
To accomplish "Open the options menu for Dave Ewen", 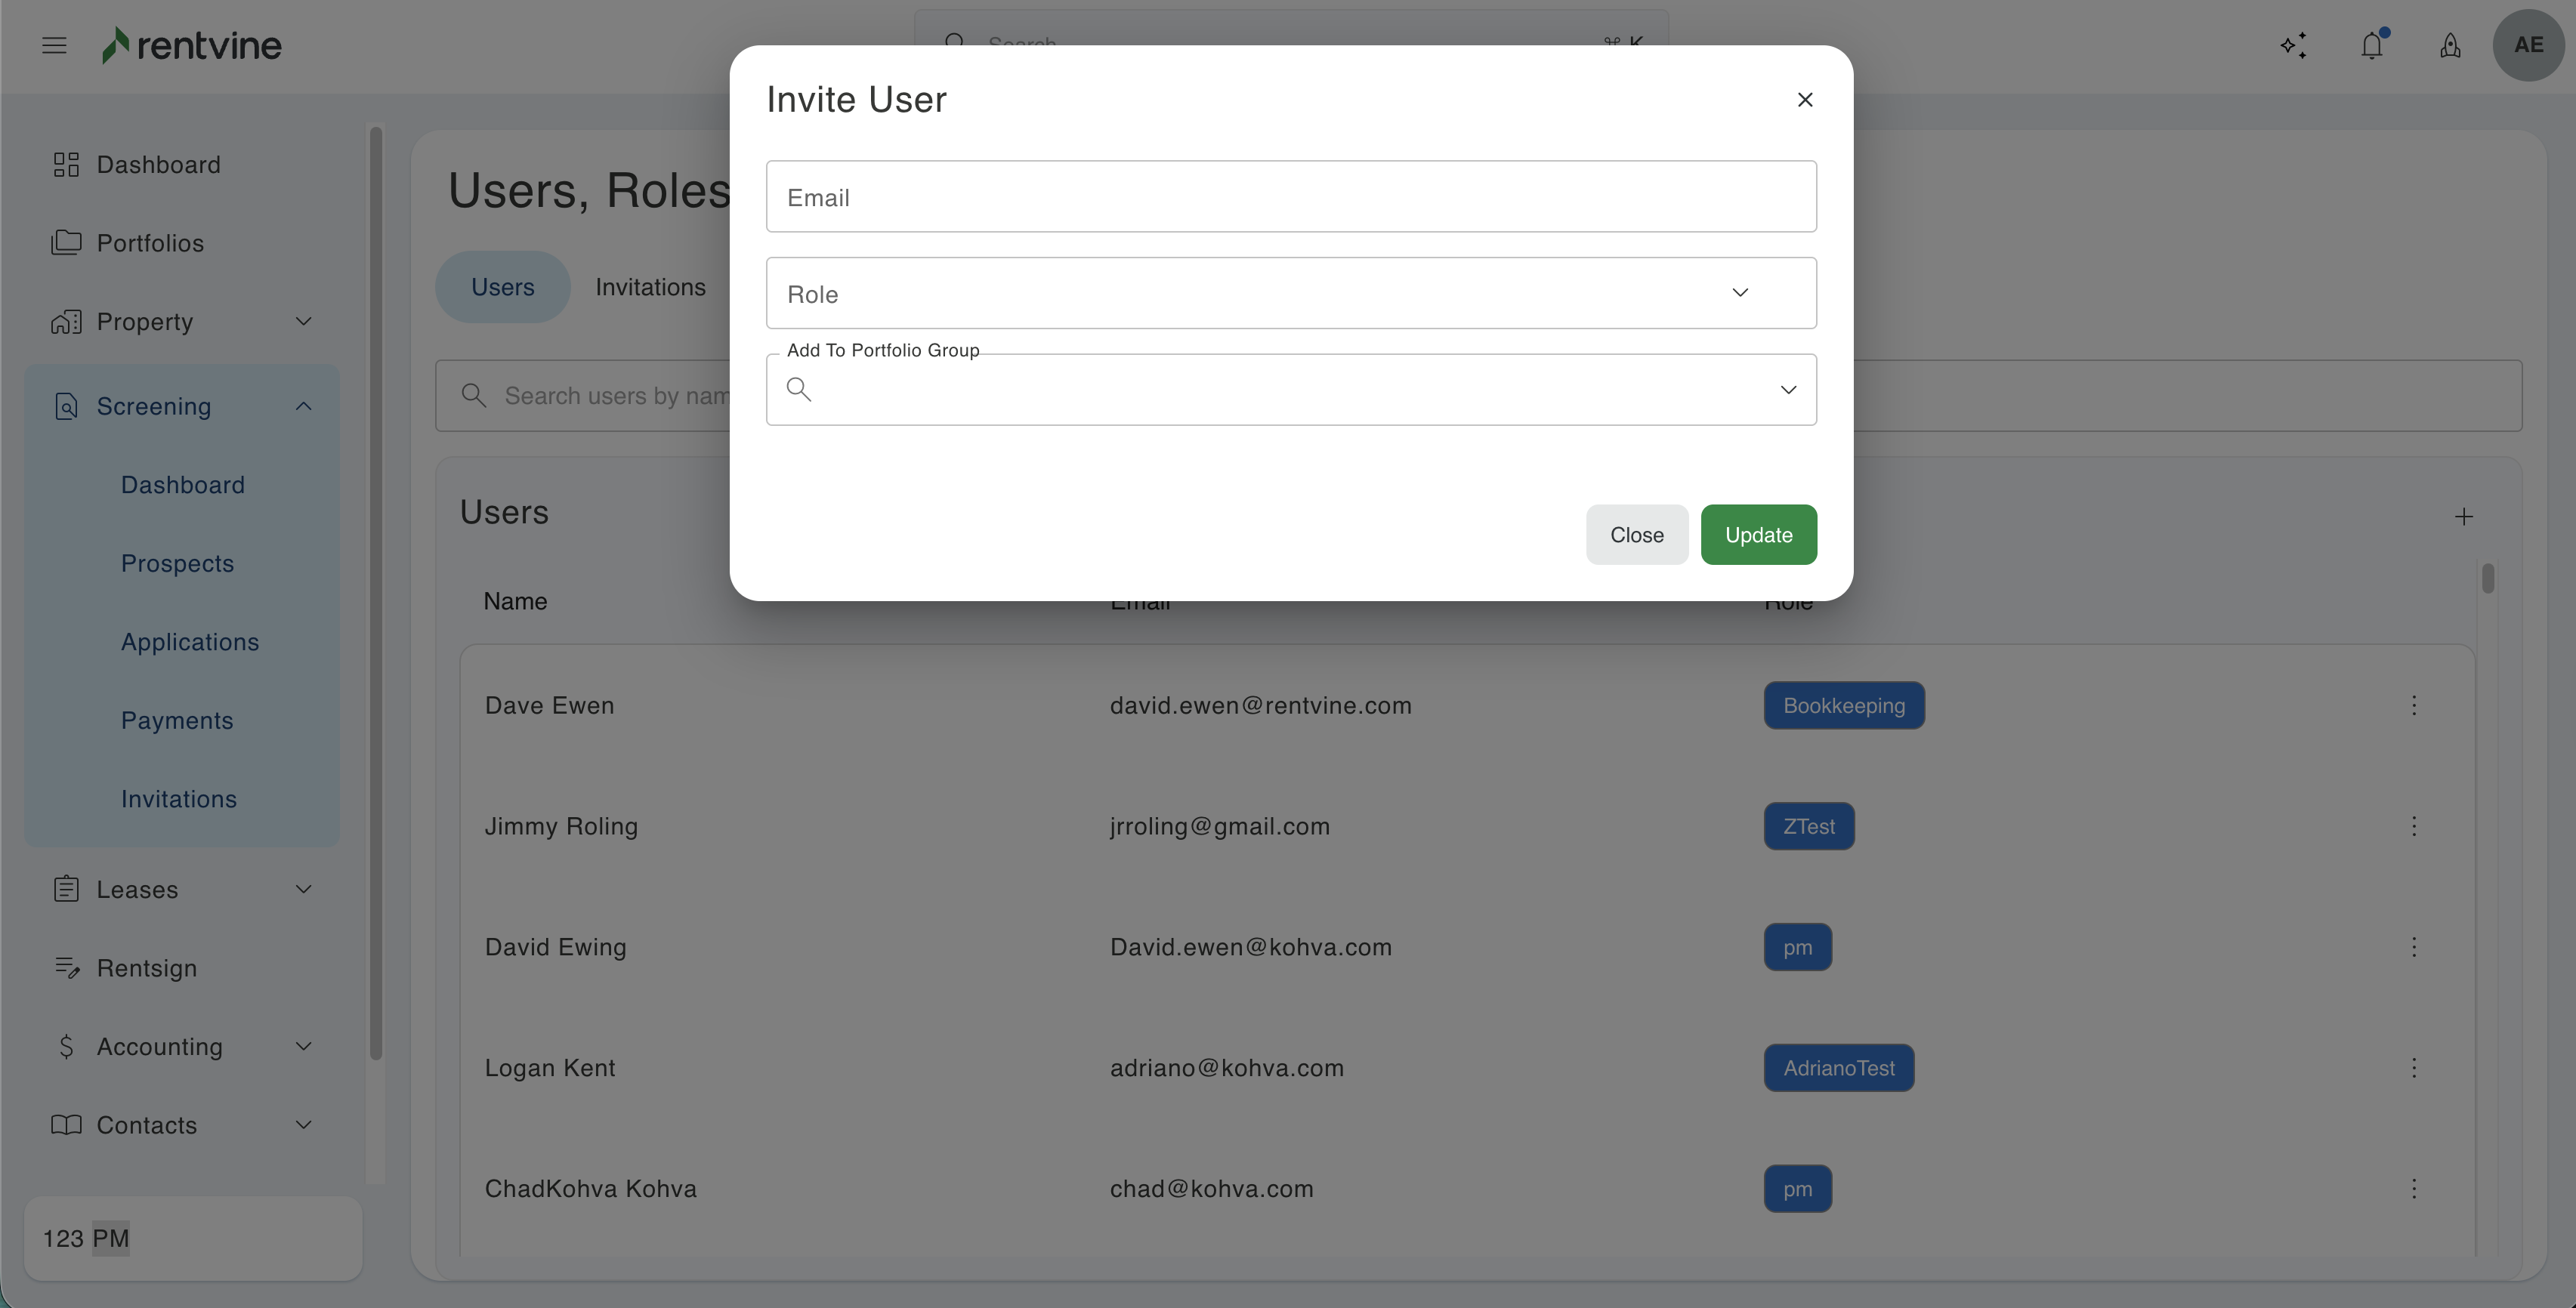I will pos(2414,706).
